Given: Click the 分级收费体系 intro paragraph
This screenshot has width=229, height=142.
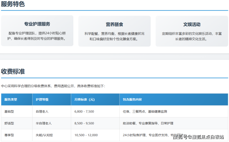Looking at the screenshot, I should click(x=53, y=86).
